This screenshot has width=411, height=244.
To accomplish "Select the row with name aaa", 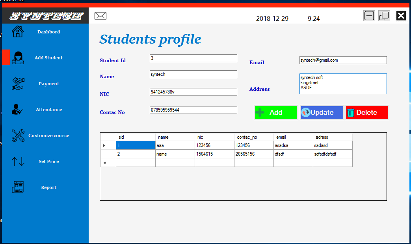I will 175,145.
